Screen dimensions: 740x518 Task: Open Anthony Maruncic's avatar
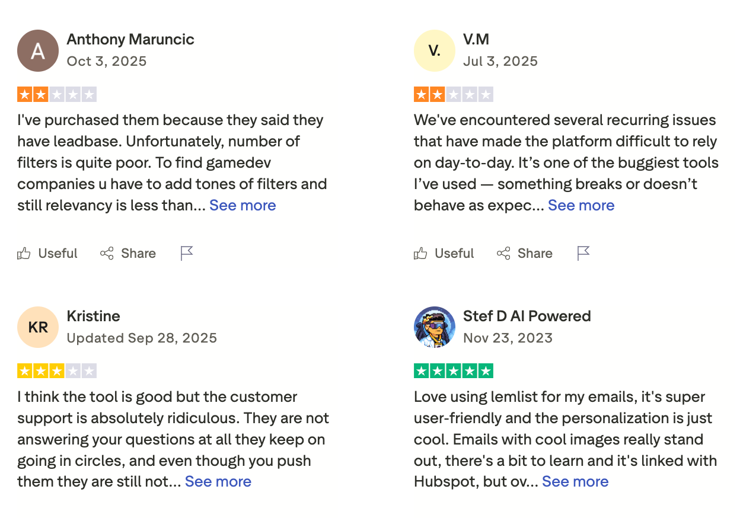point(38,51)
